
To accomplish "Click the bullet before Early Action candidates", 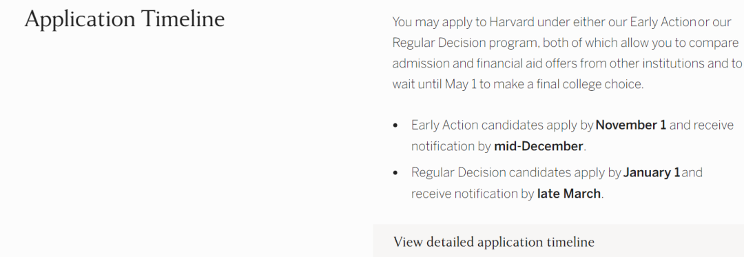I will [x=395, y=125].
